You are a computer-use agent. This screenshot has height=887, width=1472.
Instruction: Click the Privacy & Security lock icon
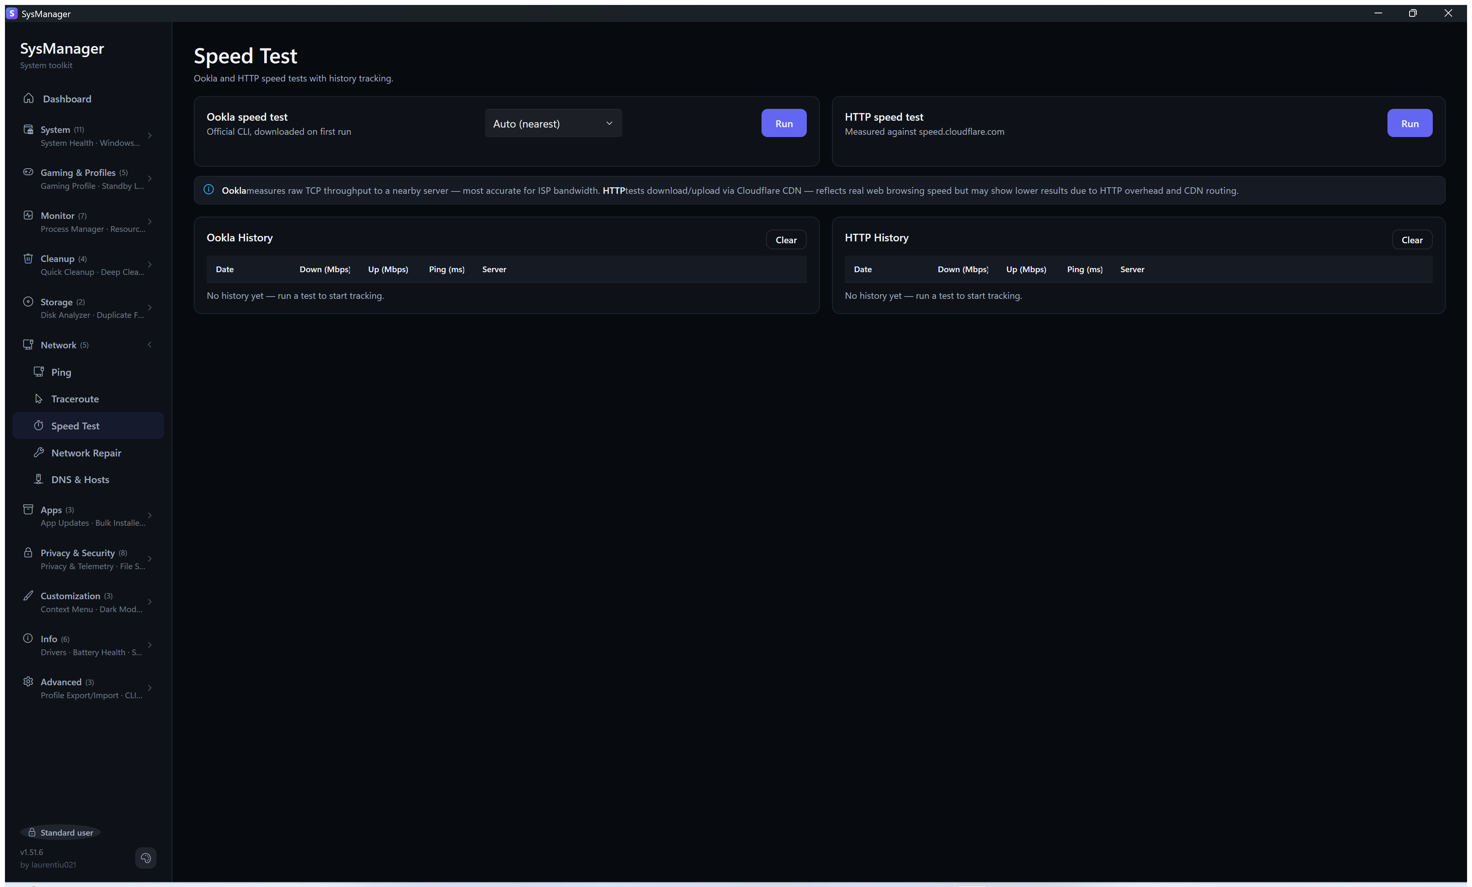point(28,552)
